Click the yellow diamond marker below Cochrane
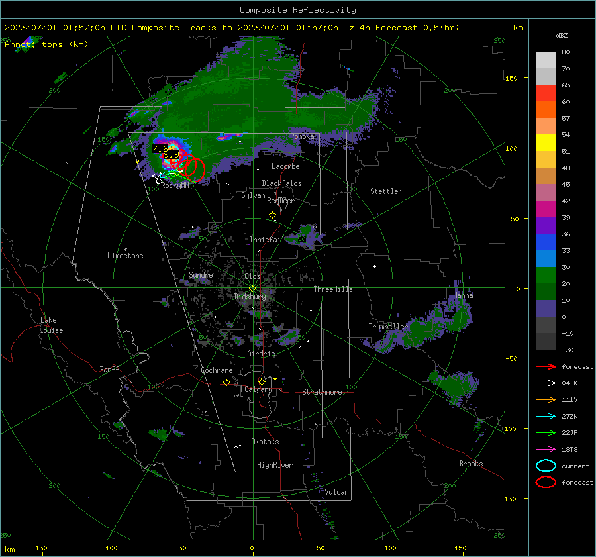596x557 pixels. click(x=226, y=382)
